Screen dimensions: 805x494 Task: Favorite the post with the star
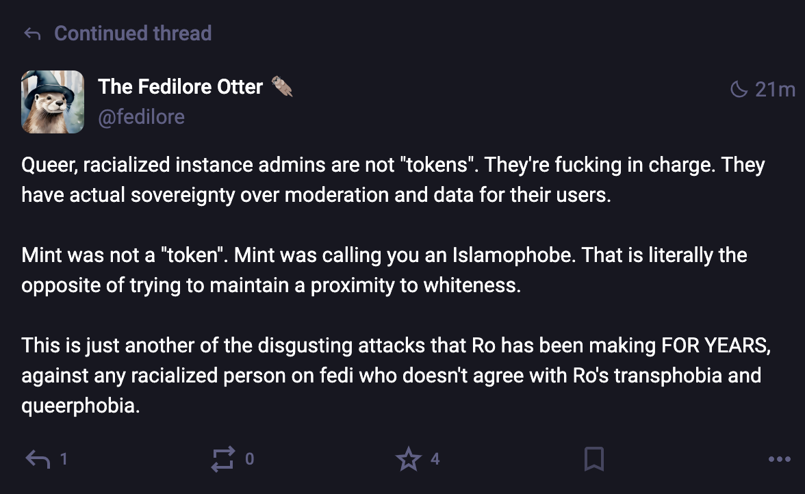click(409, 459)
